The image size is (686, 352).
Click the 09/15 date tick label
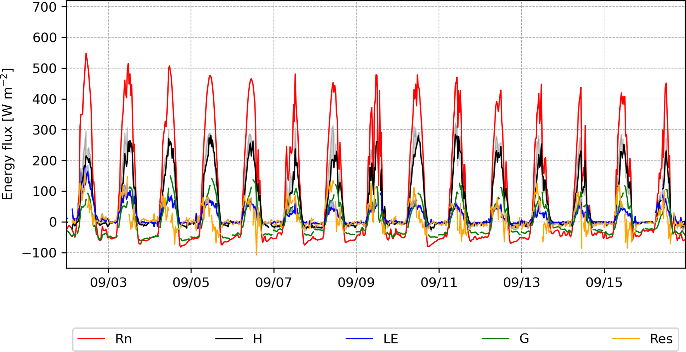604,283
